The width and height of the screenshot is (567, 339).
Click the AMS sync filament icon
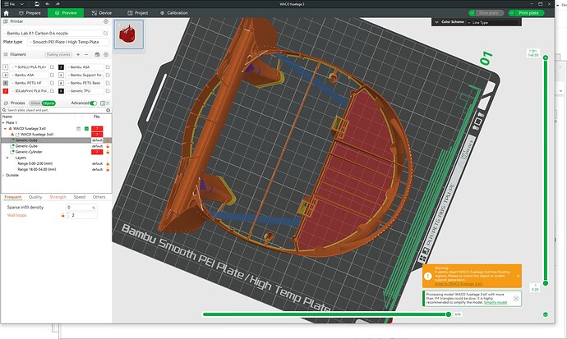97,54
